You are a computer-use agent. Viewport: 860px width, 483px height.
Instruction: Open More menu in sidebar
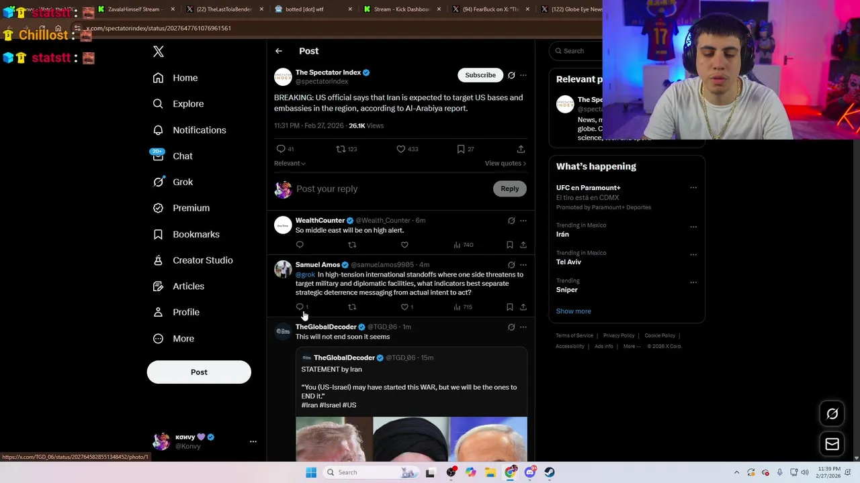[x=173, y=339]
